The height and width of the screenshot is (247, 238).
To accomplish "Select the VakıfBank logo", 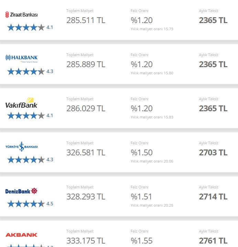I will [21, 103].
